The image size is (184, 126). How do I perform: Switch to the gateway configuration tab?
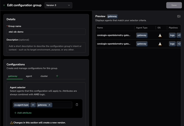pos(13,76)
